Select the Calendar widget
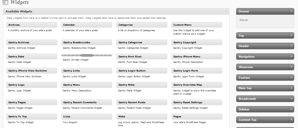Image resolution: width=298 pixels, height=128 pixels. [x=87, y=25]
